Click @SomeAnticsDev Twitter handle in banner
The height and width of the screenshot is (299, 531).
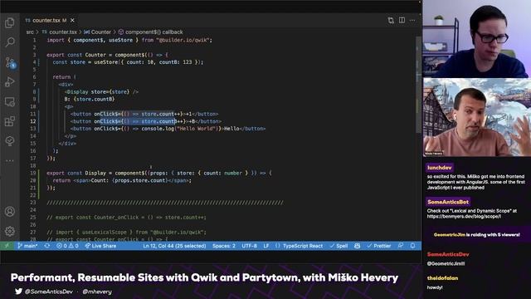tap(48, 292)
